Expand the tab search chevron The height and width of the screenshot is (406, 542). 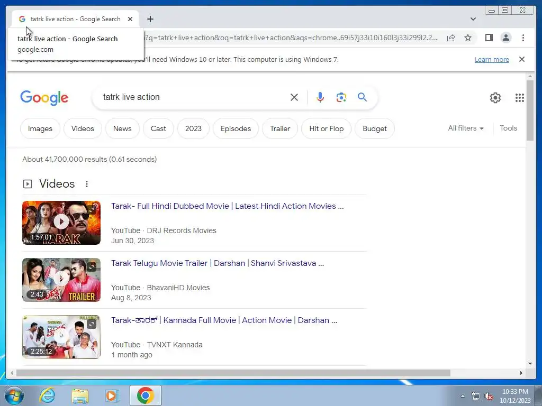[x=473, y=19]
